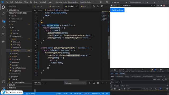Toggle the DevTools device toolbar

pyautogui.click(x=115, y=70)
